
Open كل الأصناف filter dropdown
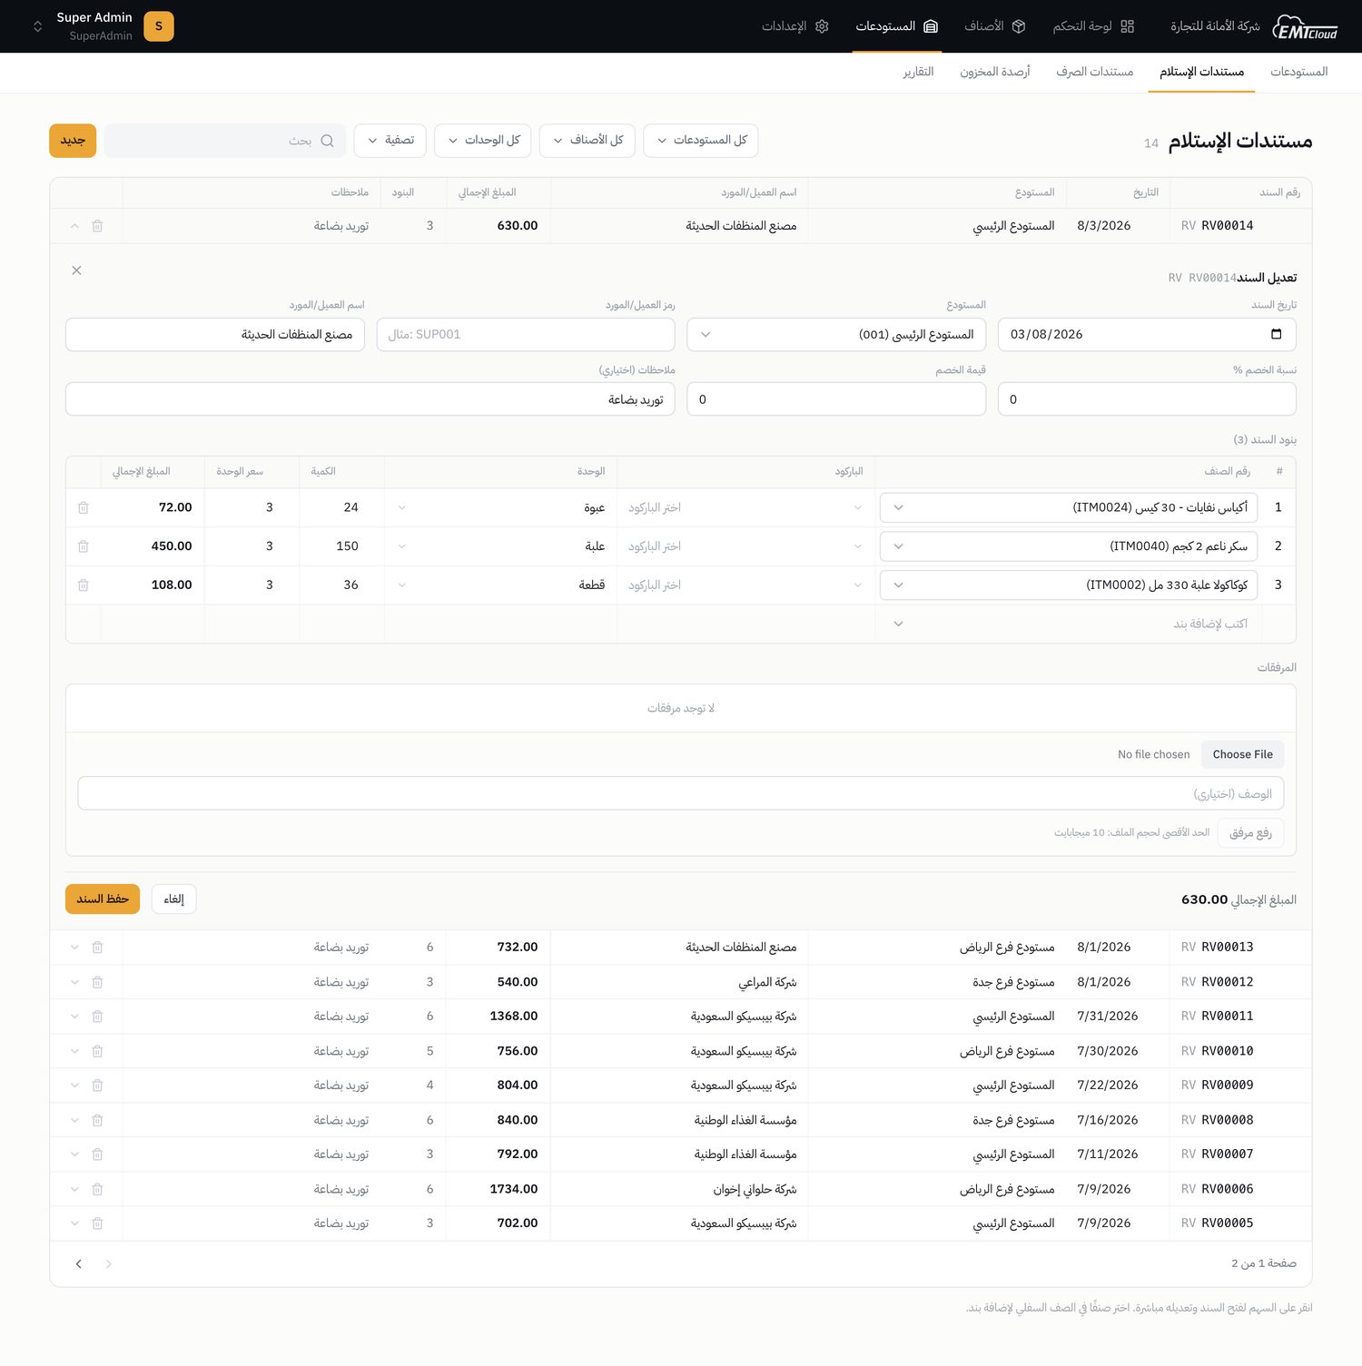click(587, 141)
